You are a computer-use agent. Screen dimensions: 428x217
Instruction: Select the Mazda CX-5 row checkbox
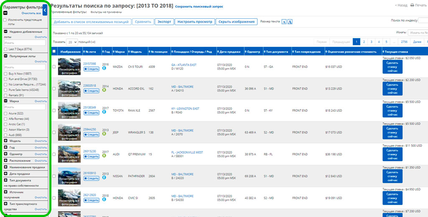pos(54,66)
